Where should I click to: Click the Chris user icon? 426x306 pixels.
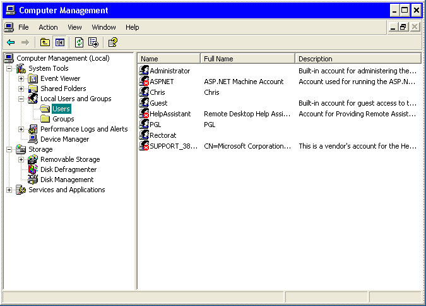coord(144,92)
